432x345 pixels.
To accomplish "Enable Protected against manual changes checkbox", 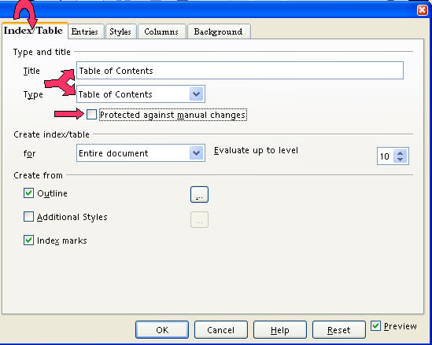I will 91,114.
